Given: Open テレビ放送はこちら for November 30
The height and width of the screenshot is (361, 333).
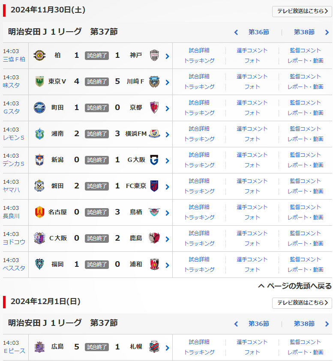Looking at the screenshot, I should (x=302, y=12).
